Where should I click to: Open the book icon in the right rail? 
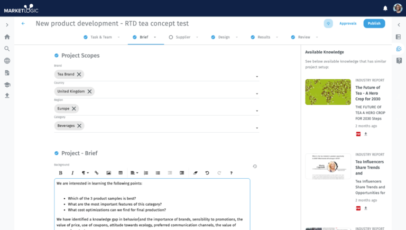(398, 37)
